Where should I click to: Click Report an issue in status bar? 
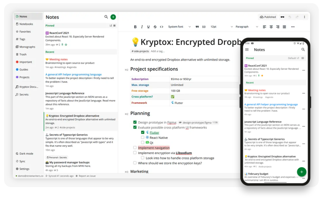click(x=86, y=176)
